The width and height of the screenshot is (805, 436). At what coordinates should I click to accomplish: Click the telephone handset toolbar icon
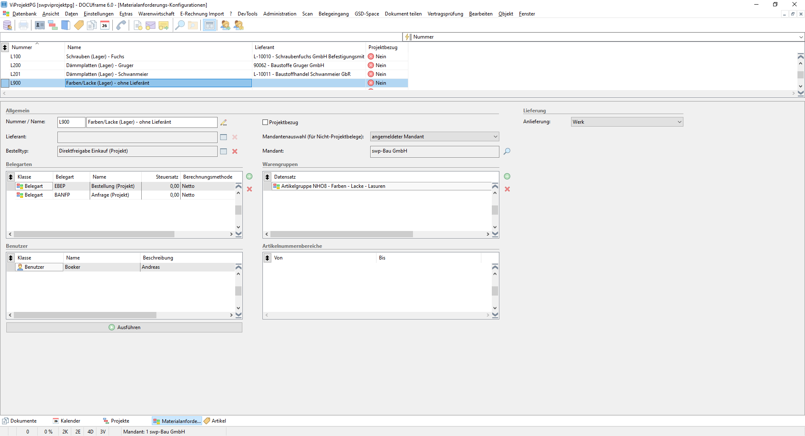pyautogui.click(x=122, y=26)
